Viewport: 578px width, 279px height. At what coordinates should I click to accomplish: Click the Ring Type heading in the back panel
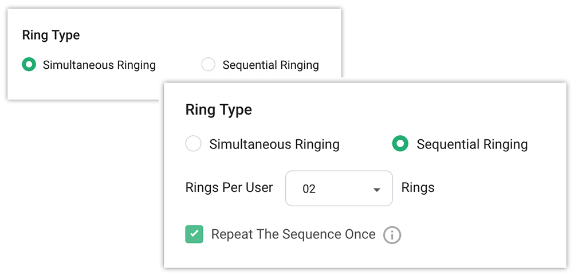[x=51, y=36]
